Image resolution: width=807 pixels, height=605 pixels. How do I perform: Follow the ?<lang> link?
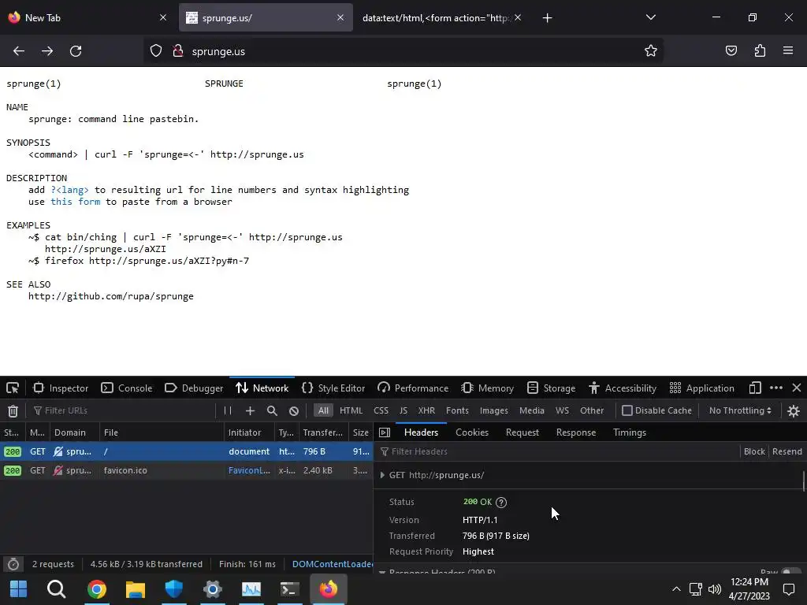pyautogui.click(x=69, y=190)
